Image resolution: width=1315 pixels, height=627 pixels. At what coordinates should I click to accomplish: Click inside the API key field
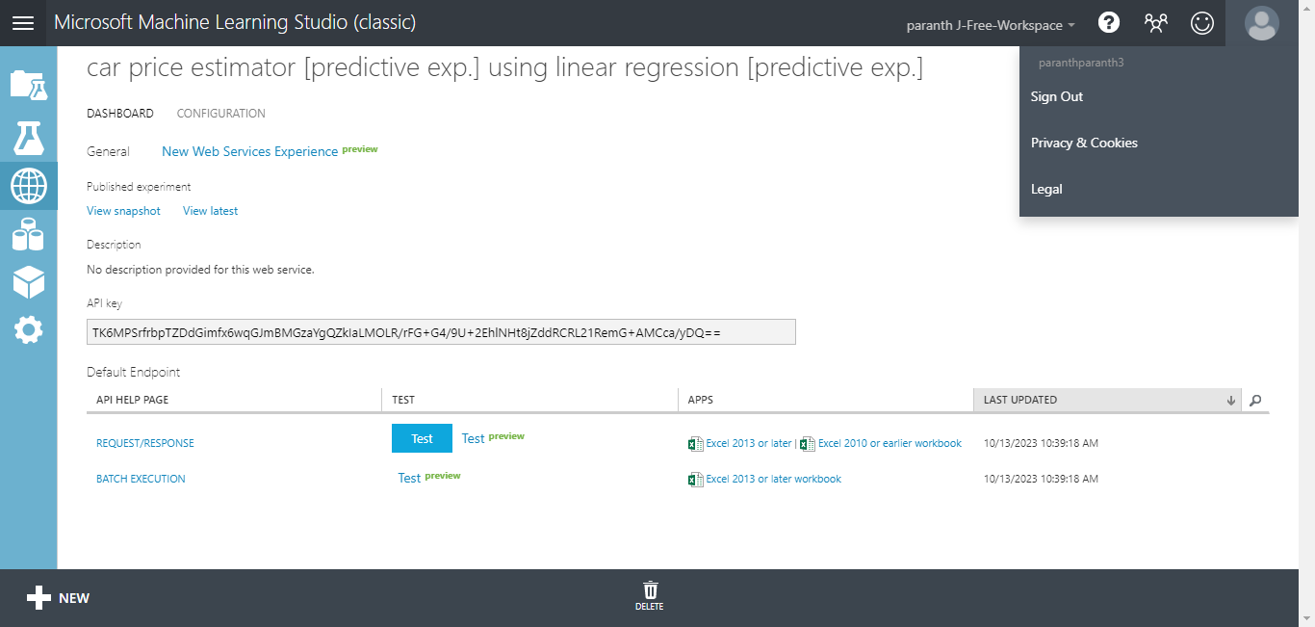[x=440, y=331]
